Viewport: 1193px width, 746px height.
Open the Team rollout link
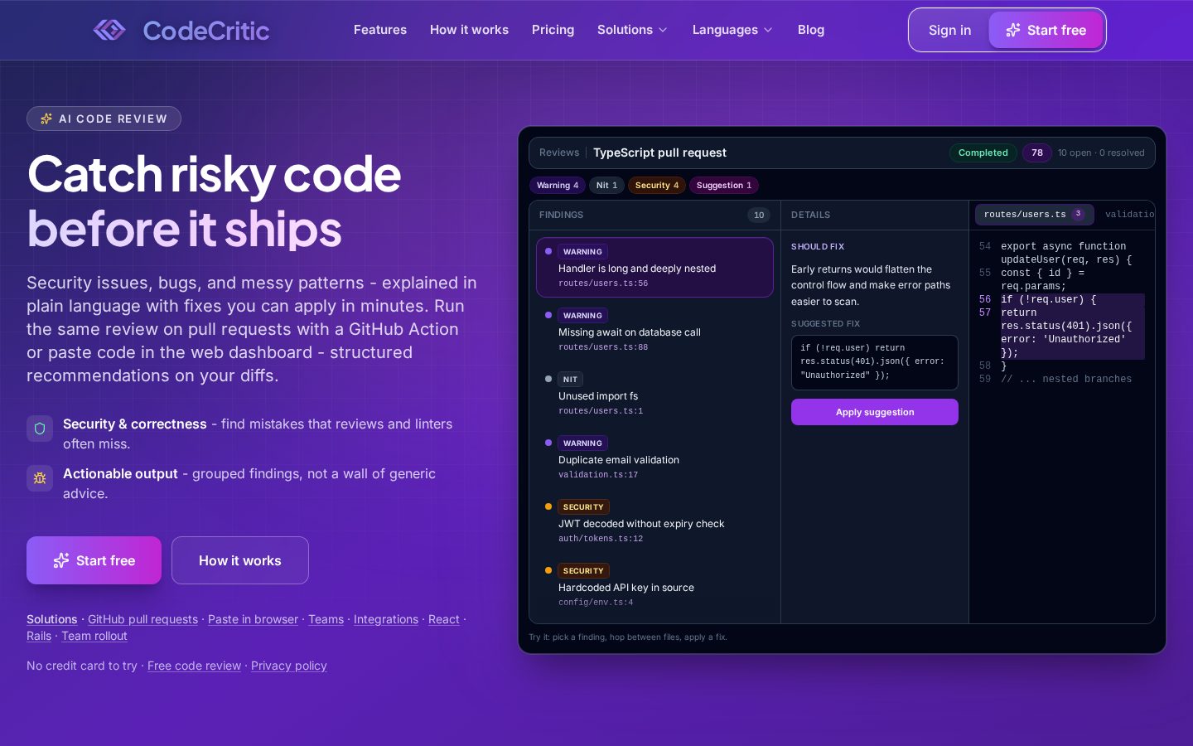point(94,636)
